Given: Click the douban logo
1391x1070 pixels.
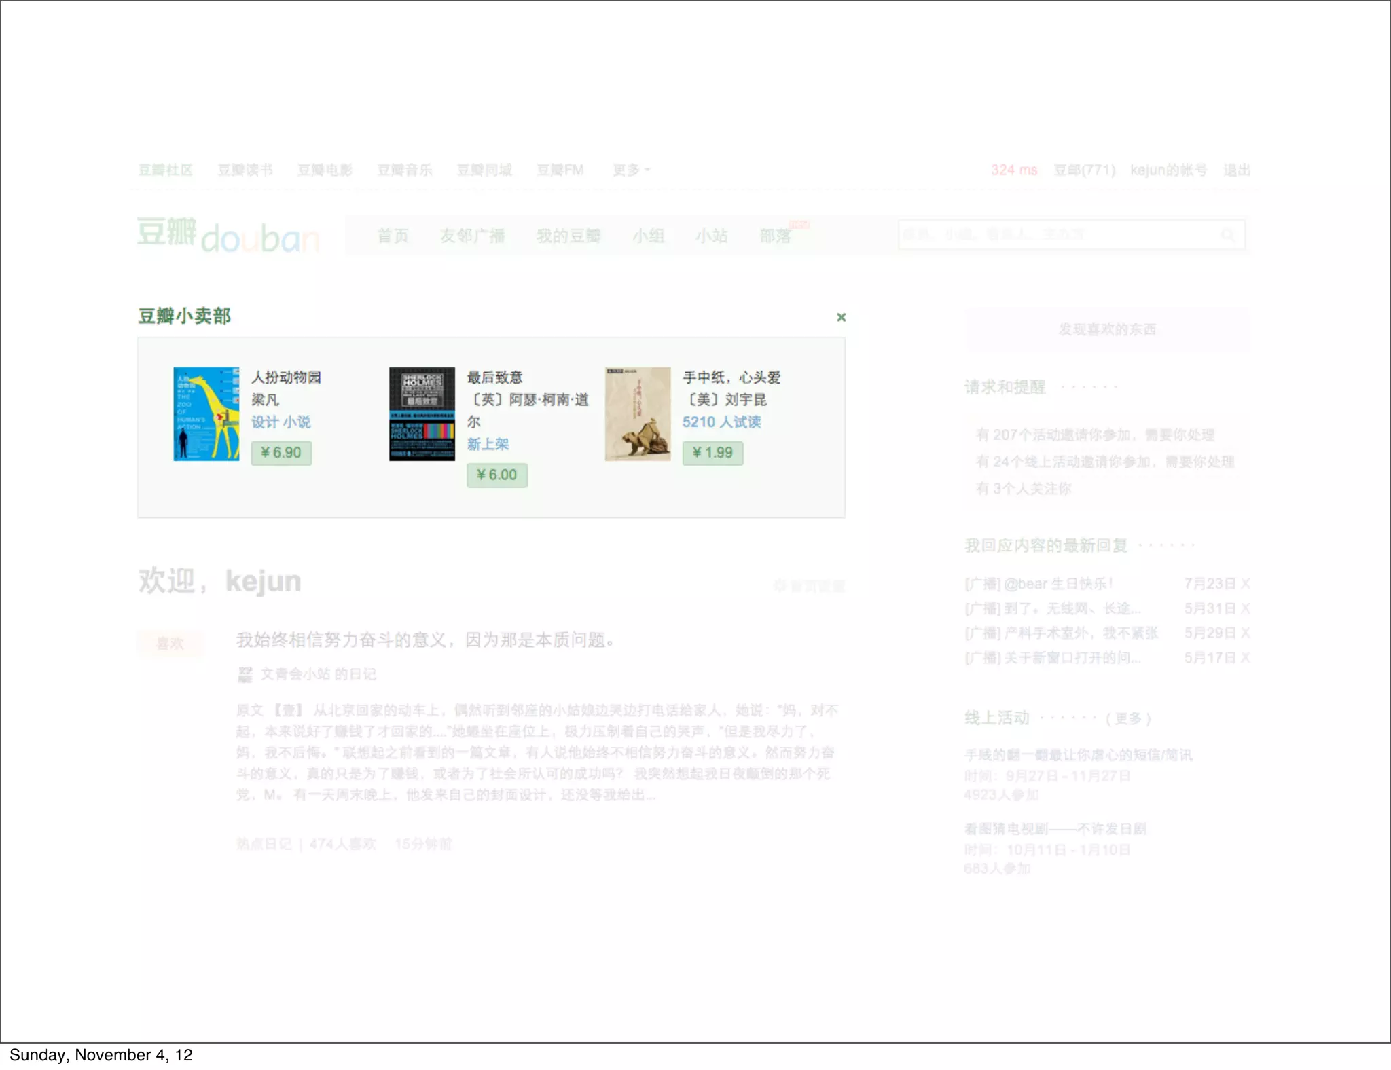Looking at the screenshot, I should click(228, 235).
